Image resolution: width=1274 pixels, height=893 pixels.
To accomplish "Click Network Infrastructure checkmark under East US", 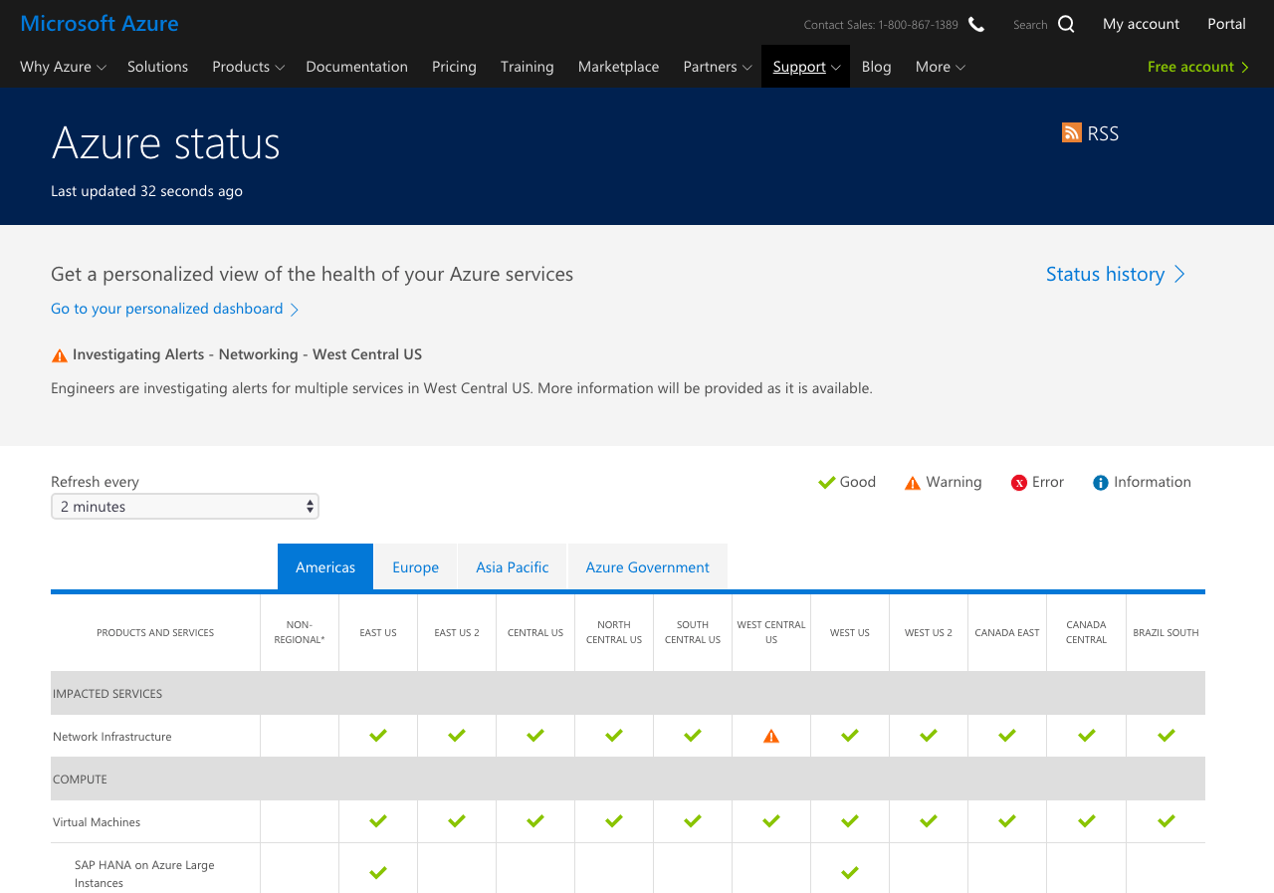I will pos(378,736).
